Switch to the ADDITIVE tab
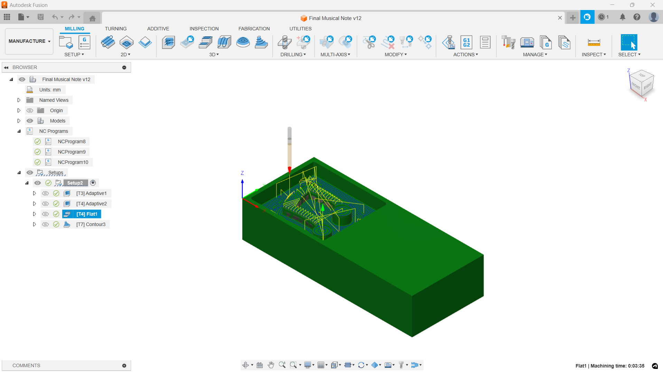Viewport: 663px width, 372px height. click(158, 29)
